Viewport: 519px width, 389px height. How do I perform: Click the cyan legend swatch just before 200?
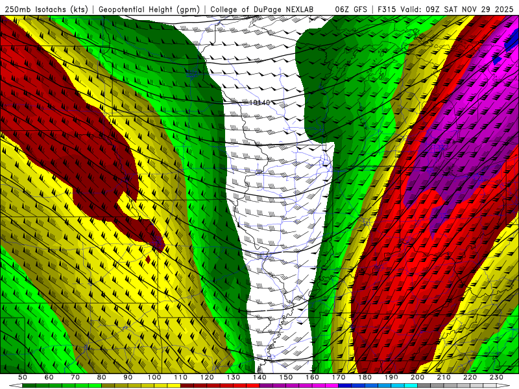(411, 385)
